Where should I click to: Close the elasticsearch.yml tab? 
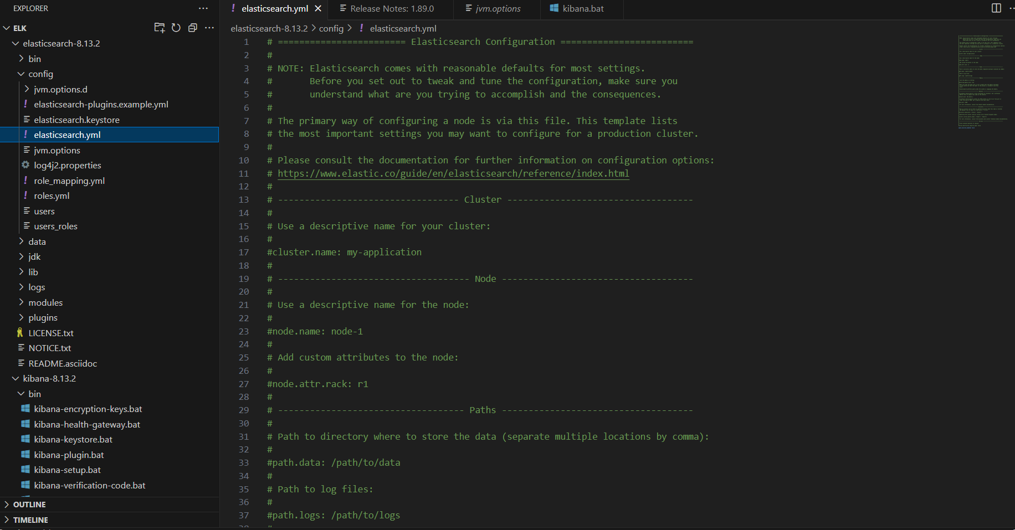point(318,8)
